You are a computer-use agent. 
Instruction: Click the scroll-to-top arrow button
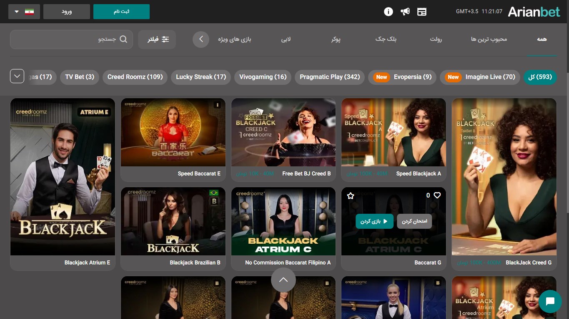pyautogui.click(x=283, y=280)
